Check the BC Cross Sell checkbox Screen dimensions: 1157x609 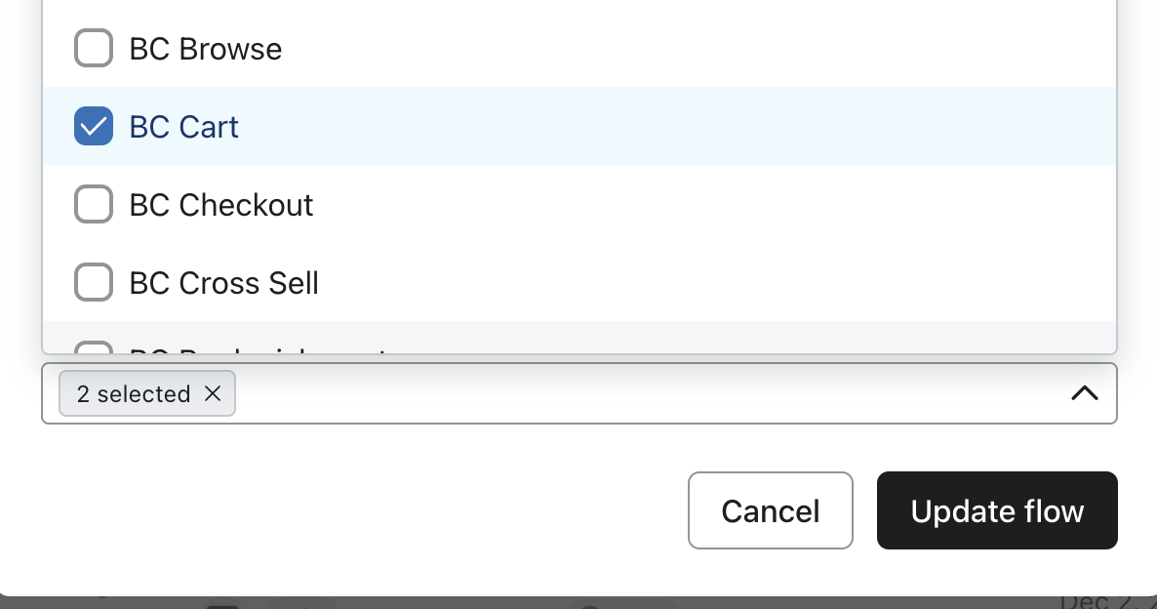pyautogui.click(x=94, y=283)
